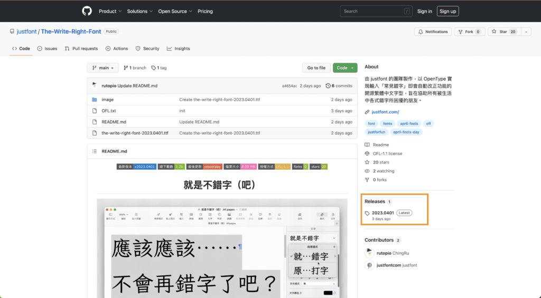Expand the dropdown arrow beside Star
This screenshot has height=298, width=541.
click(x=526, y=32)
